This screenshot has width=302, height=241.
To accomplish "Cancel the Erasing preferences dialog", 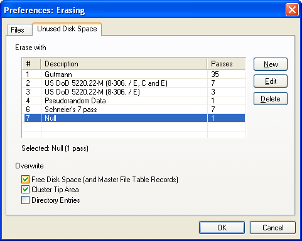I will [x=272, y=227].
